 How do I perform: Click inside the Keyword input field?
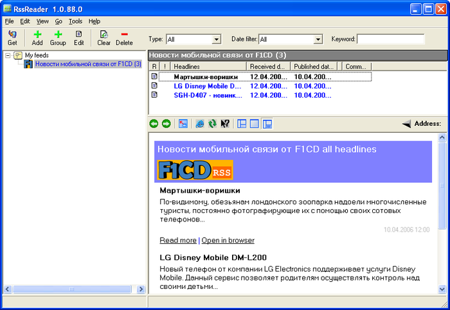click(x=391, y=39)
